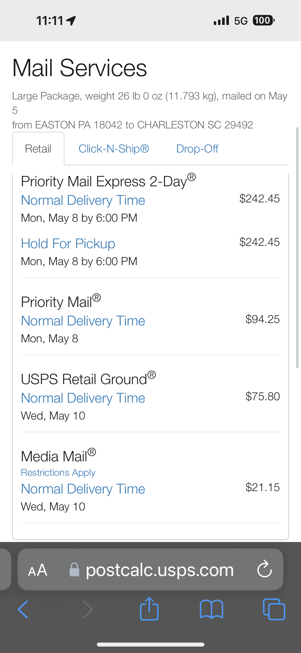Open the bookmarks book icon
The width and height of the screenshot is (301, 653).
click(211, 610)
